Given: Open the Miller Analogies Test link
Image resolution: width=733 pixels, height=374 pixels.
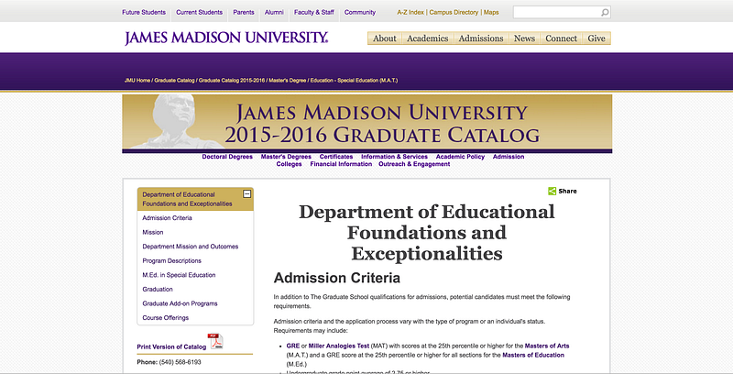Looking at the screenshot, I should pyautogui.click(x=338, y=346).
